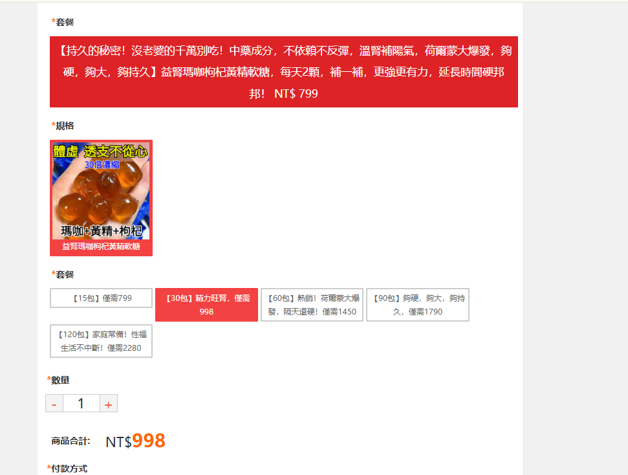Click the 商品合計 label

[70, 441]
